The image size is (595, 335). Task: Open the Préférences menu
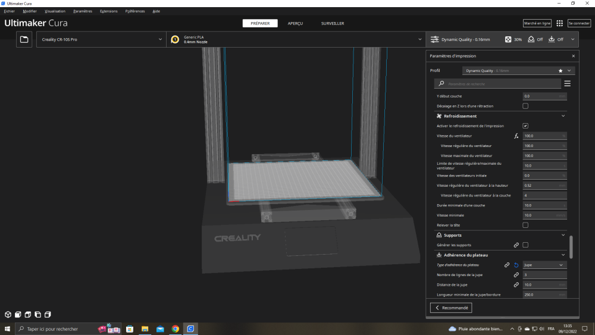tap(135, 11)
